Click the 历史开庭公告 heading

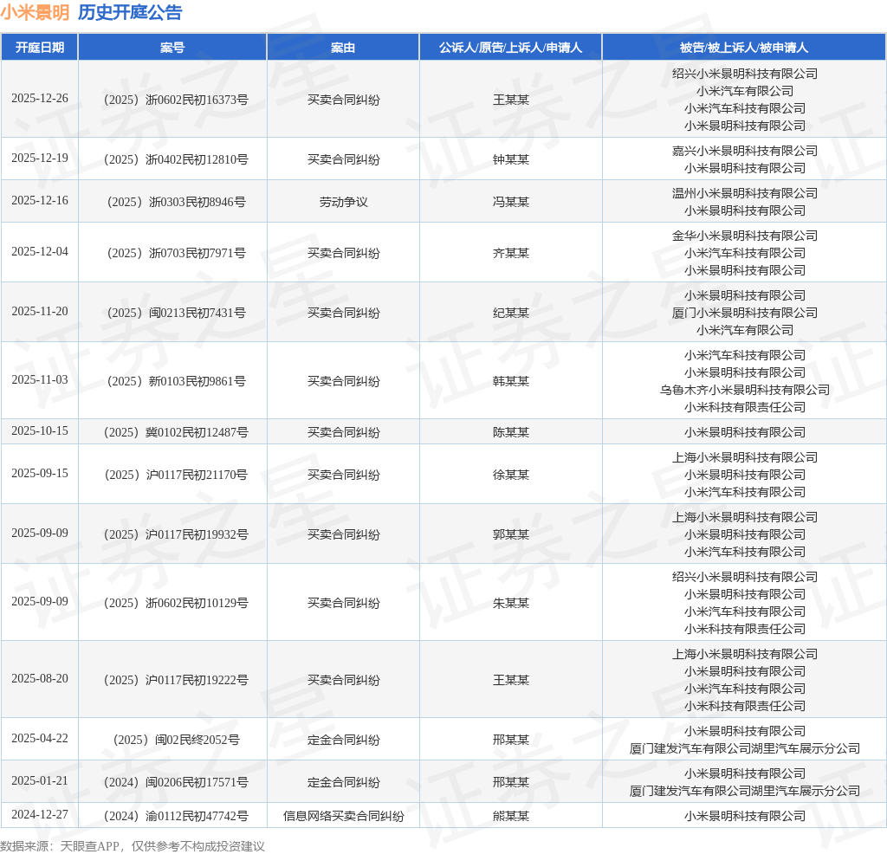pyautogui.click(x=130, y=12)
